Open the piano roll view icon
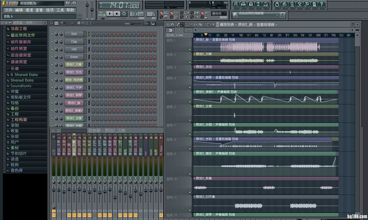 point(251,4)
